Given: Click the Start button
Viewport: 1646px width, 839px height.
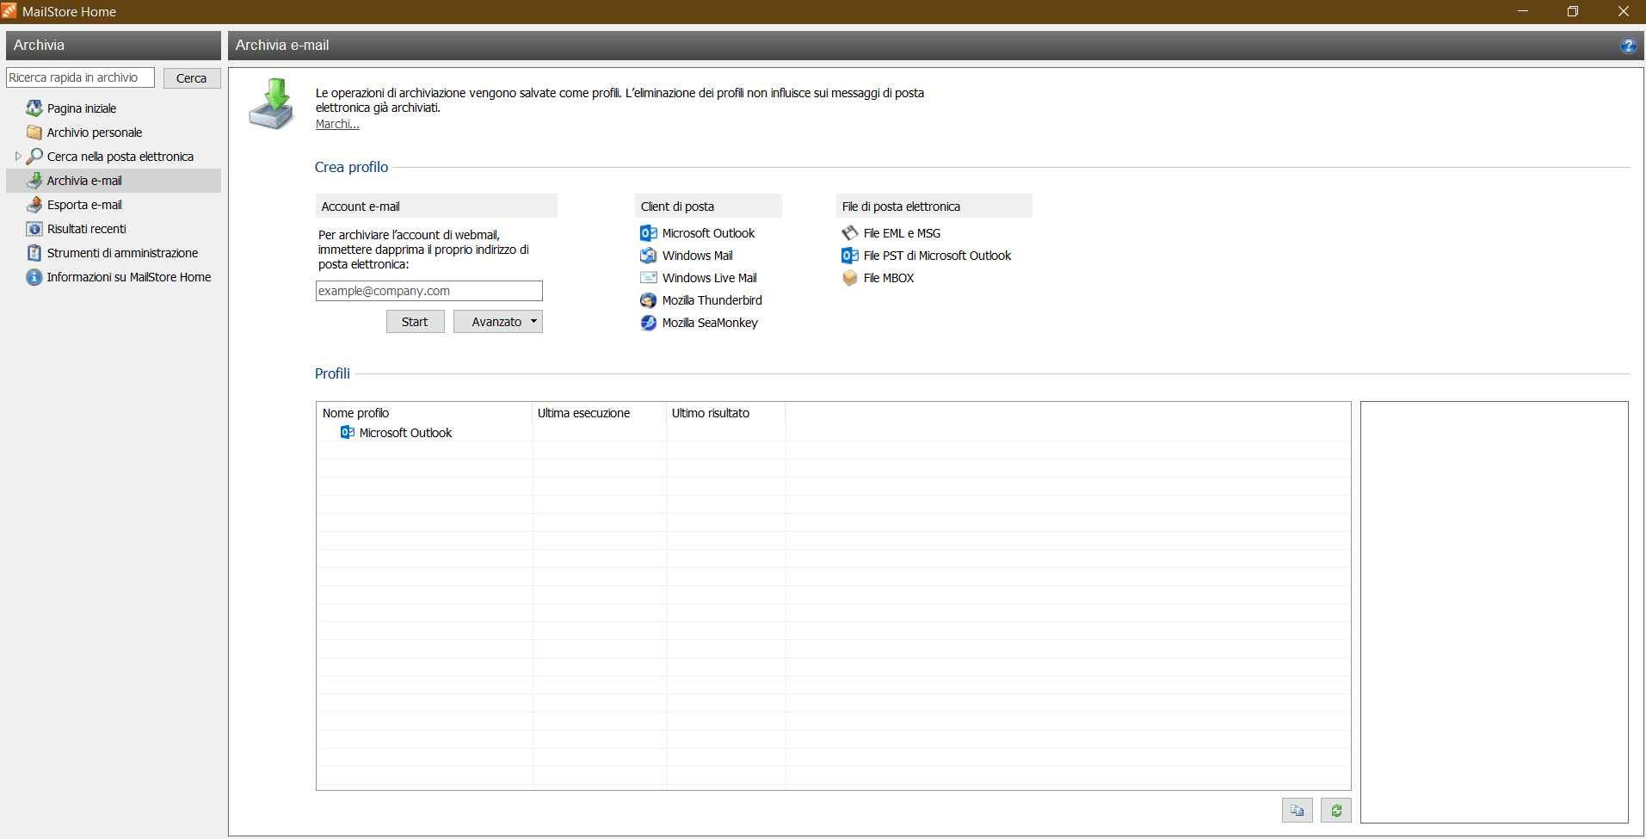Looking at the screenshot, I should (415, 322).
